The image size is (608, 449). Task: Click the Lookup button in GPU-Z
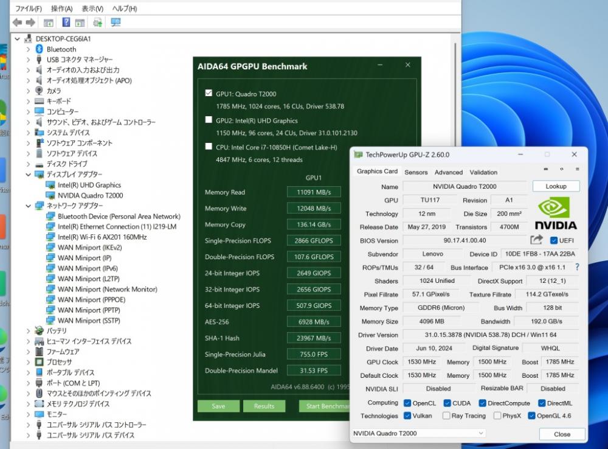(x=556, y=186)
